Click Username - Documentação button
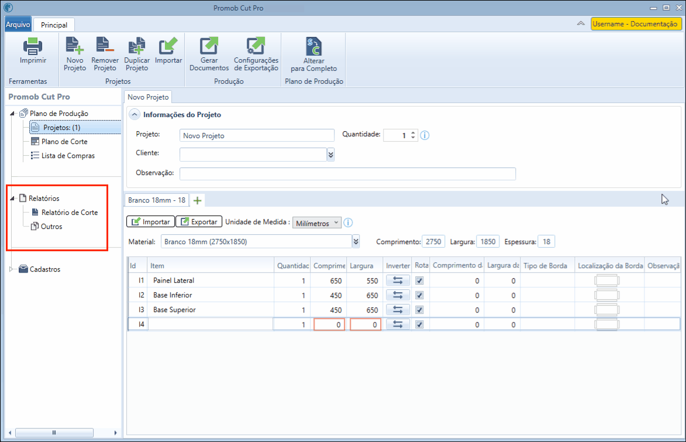Screen dimensions: 686x442 point(636,23)
